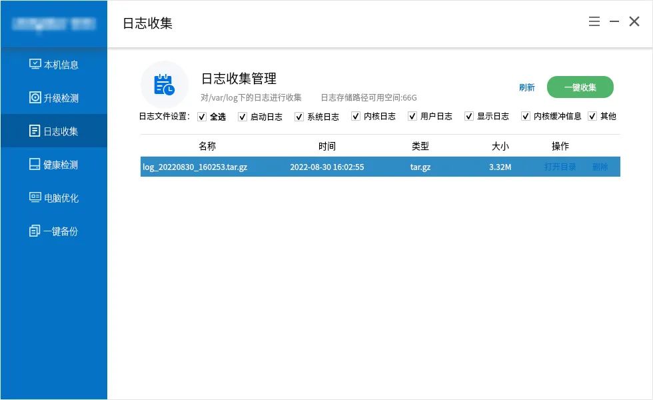The height and width of the screenshot is (400, 653).
Task: Select the log_20220830_160253.tar.gz row
Action: pyautogui.click(x=333, y=167)
